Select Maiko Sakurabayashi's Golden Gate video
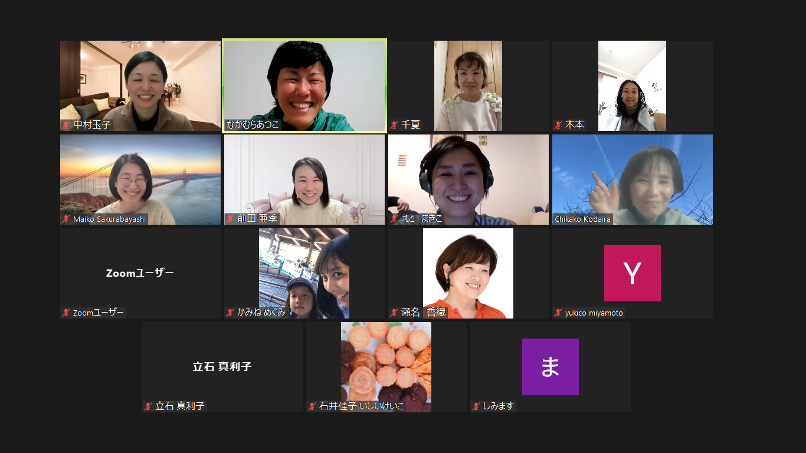Image resolution: width=806 pixels, height=453 pixels. coord(140,179)
